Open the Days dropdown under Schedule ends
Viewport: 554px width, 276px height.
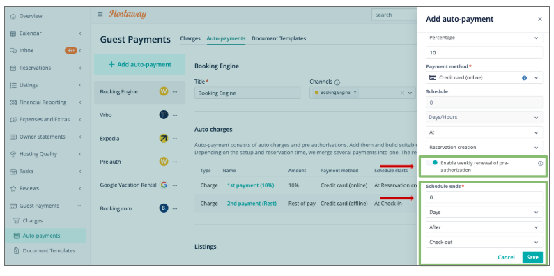tap(484, 213)
